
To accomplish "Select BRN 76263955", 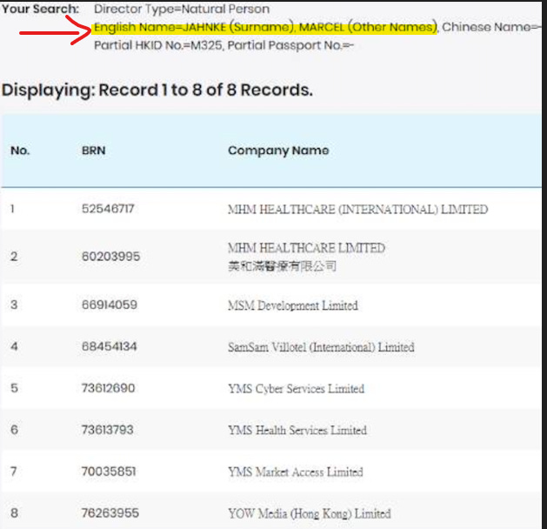I will pyautogui.click(x=110, y=513).
